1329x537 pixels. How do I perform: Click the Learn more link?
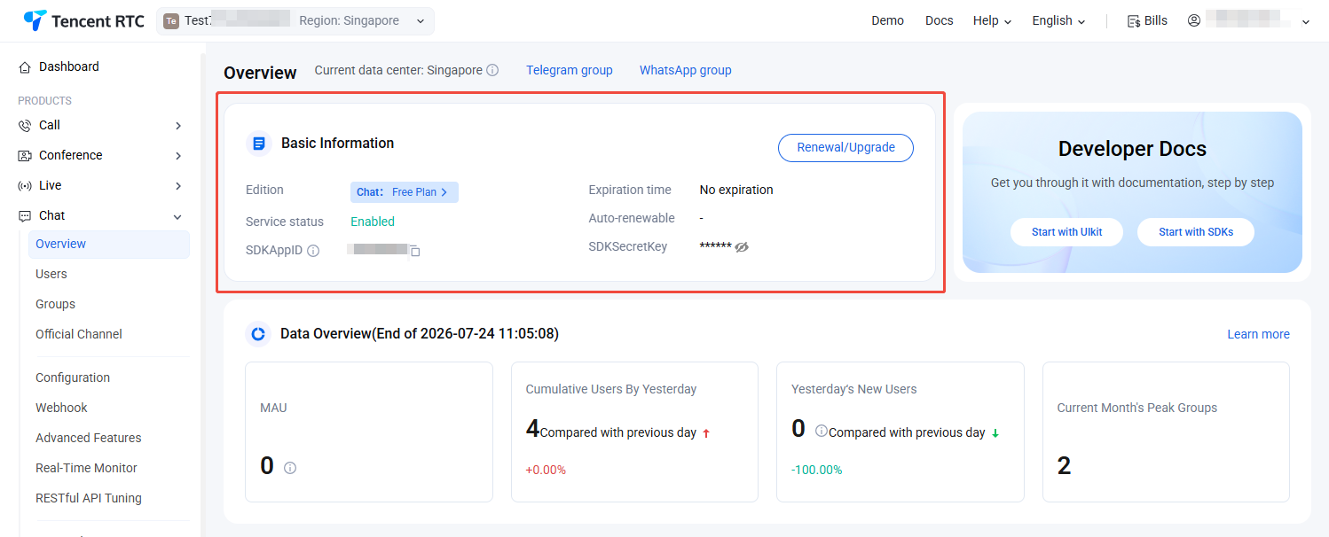(1258, 334)
